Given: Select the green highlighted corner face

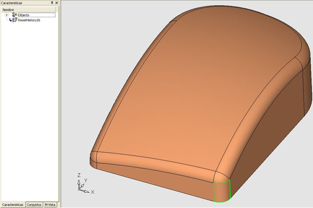Looking at the screenshot, I should point(222,191).
